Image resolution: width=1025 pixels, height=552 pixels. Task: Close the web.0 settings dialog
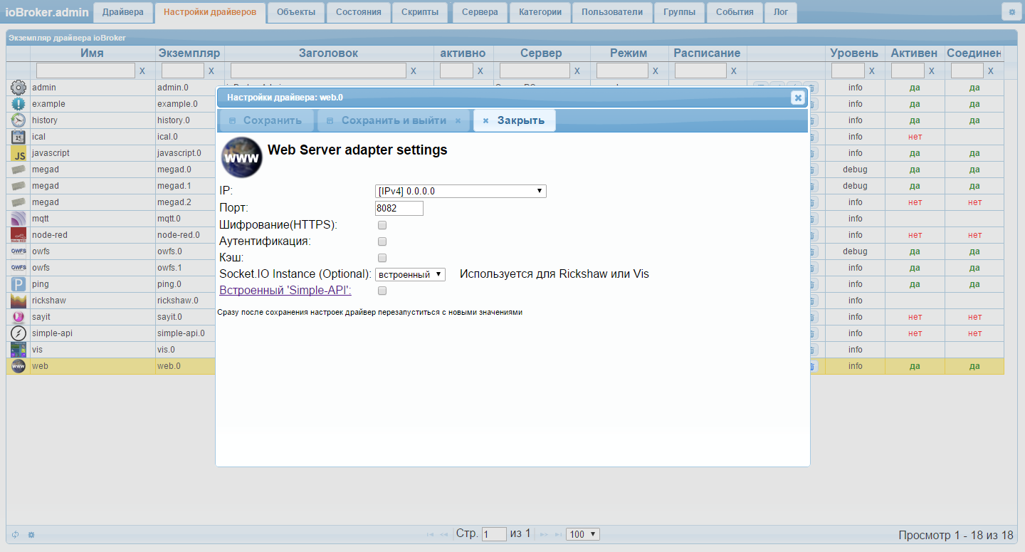point(798,98)
